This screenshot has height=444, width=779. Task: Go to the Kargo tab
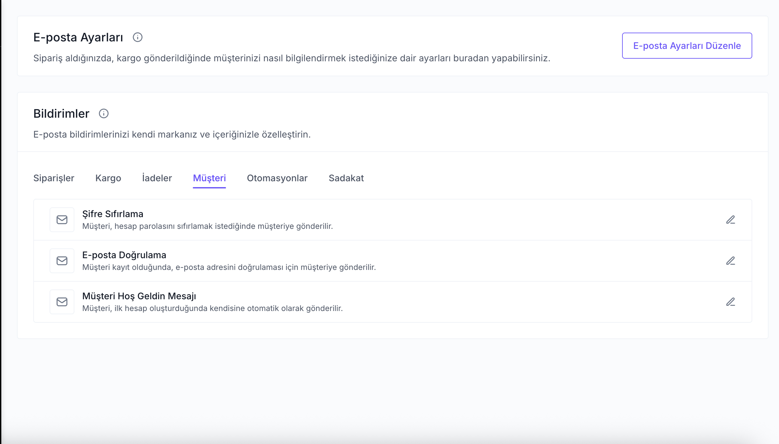pyautogui.click(x=108, y=178)
